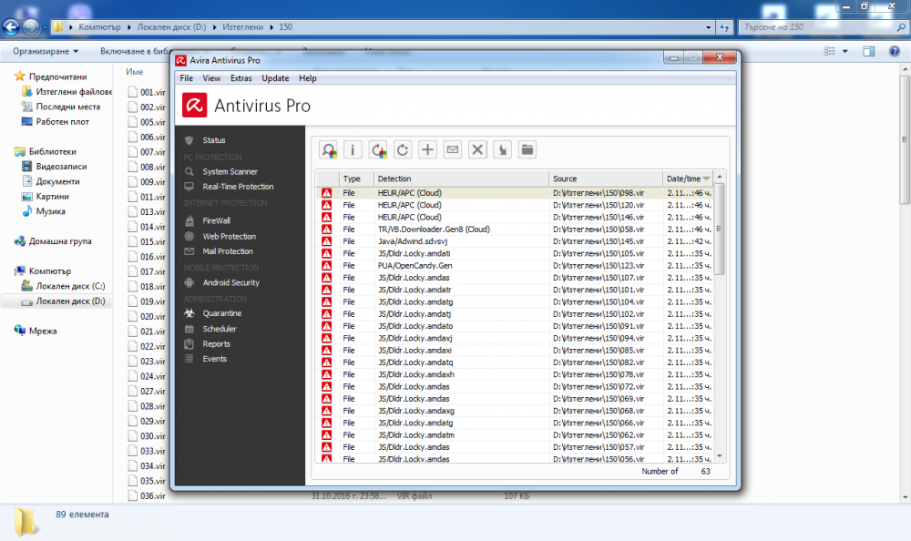Open Мрежа in navigation pane
The width and height of the screenshot is (911, 541).
click(x=43, y=331)
